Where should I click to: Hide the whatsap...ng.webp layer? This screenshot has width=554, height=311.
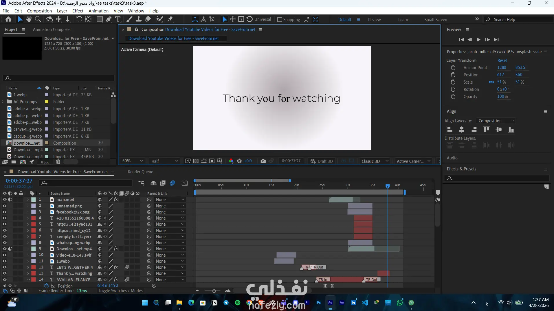coord(4,243)
